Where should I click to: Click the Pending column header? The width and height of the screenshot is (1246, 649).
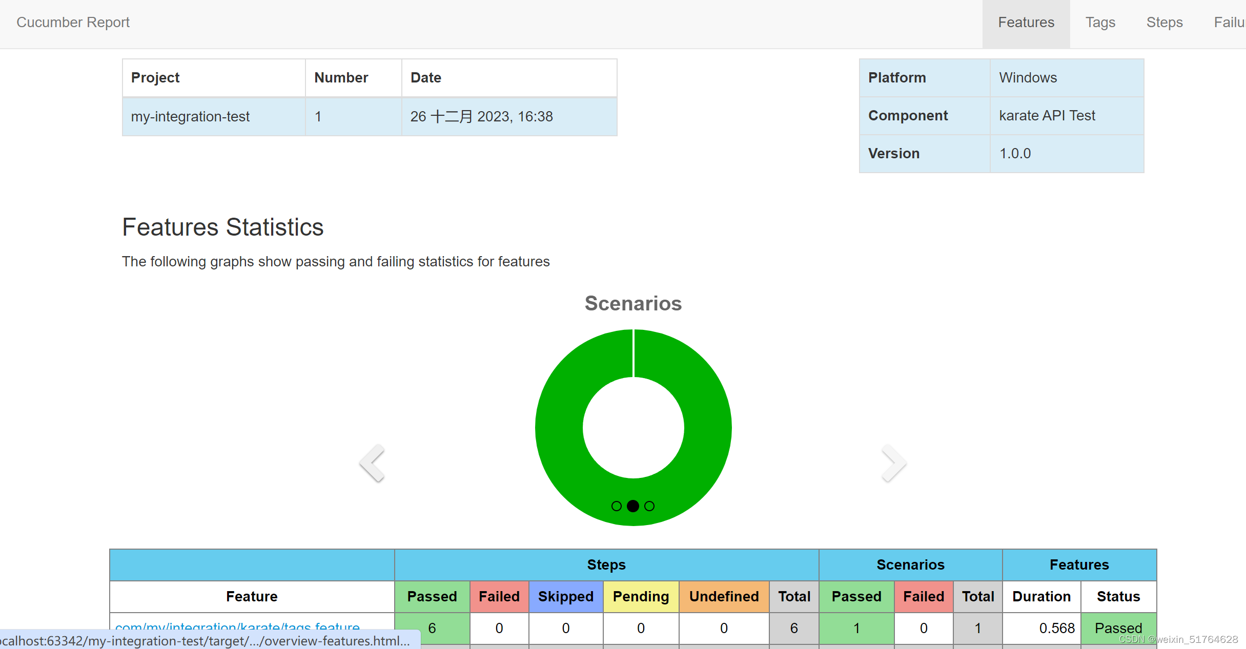click(x=640, y=596)
